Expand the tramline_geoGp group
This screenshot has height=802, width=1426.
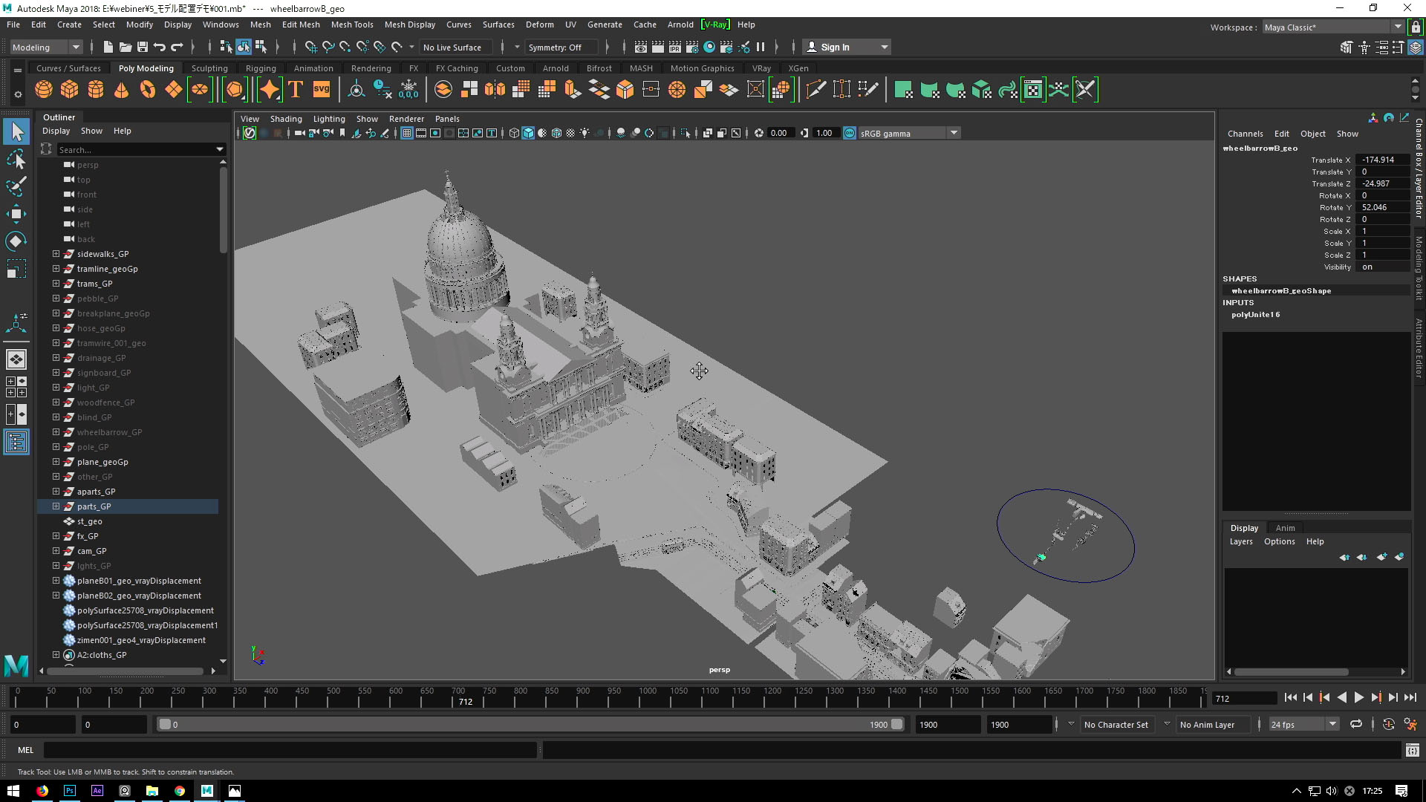56,268
